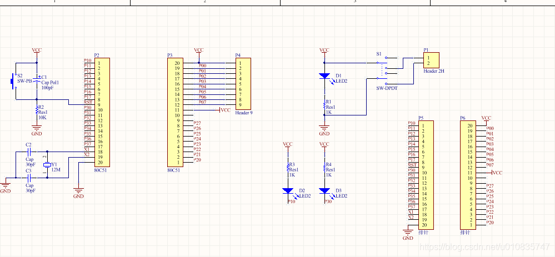Select the P4 Header 9 component
Image resolution: width=555 pixels, height=257 pixels.
coord(243,84)
